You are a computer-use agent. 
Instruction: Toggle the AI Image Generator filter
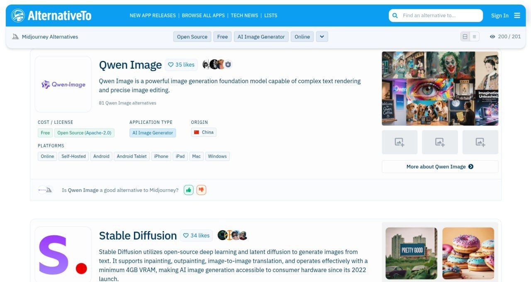[261, 36]
